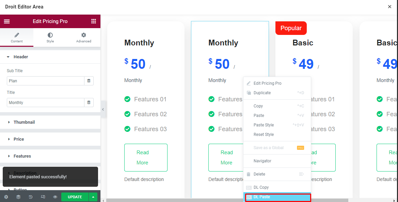
Task: Click the PRO badge beside Save as a Global
Action: [300, 148]
